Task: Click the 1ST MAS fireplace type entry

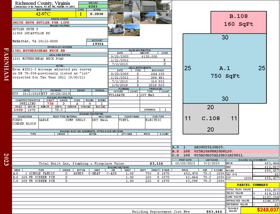Action: click(x=147, y=95)
